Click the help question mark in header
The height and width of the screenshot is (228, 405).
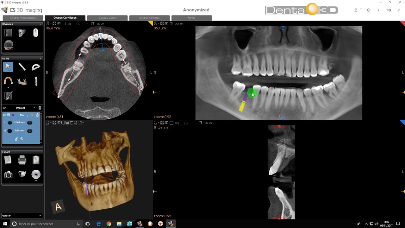point(399,10)
